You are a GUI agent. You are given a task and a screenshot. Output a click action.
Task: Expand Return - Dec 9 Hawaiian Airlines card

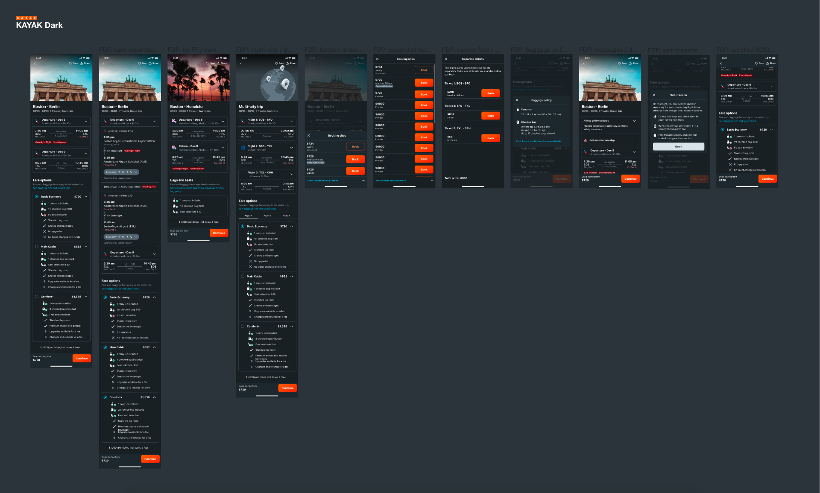(x=223, y=148)
